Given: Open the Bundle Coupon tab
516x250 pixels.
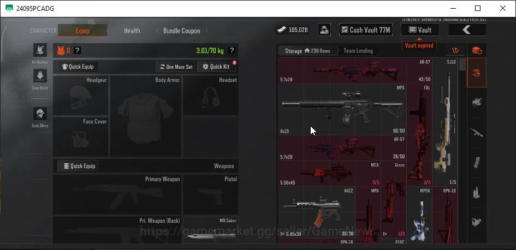Looking at the screenshot, I should coord(182,31).
